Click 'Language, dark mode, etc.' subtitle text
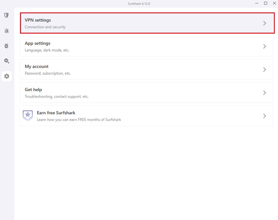Screen dimensions: 278x220 (x=47, y=50)
